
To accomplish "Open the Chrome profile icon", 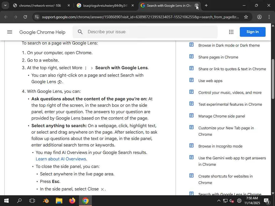I will click(259, 17).
